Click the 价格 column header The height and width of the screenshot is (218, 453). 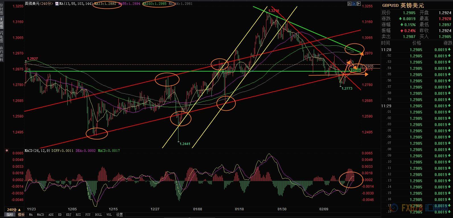417,43
